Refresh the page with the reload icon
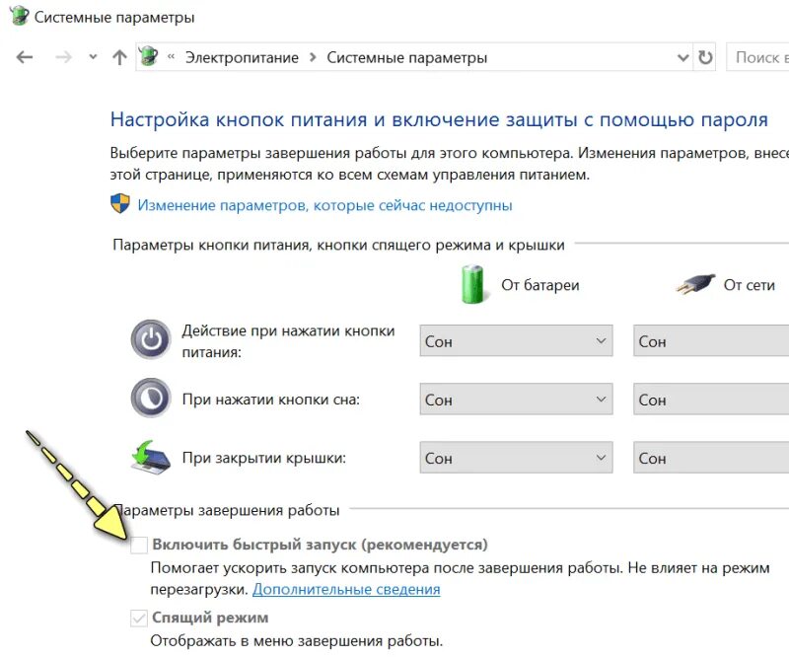 (705, 57)
